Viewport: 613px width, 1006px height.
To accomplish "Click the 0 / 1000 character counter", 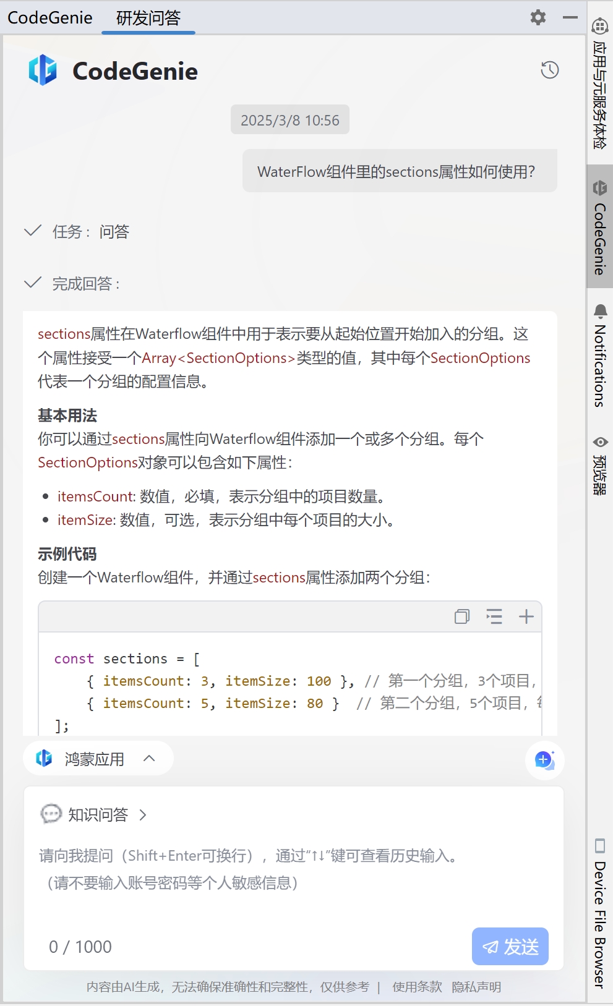I will [80, 947].
